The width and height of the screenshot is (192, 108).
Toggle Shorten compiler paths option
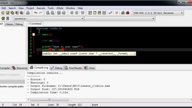click(x=12, y=86)
